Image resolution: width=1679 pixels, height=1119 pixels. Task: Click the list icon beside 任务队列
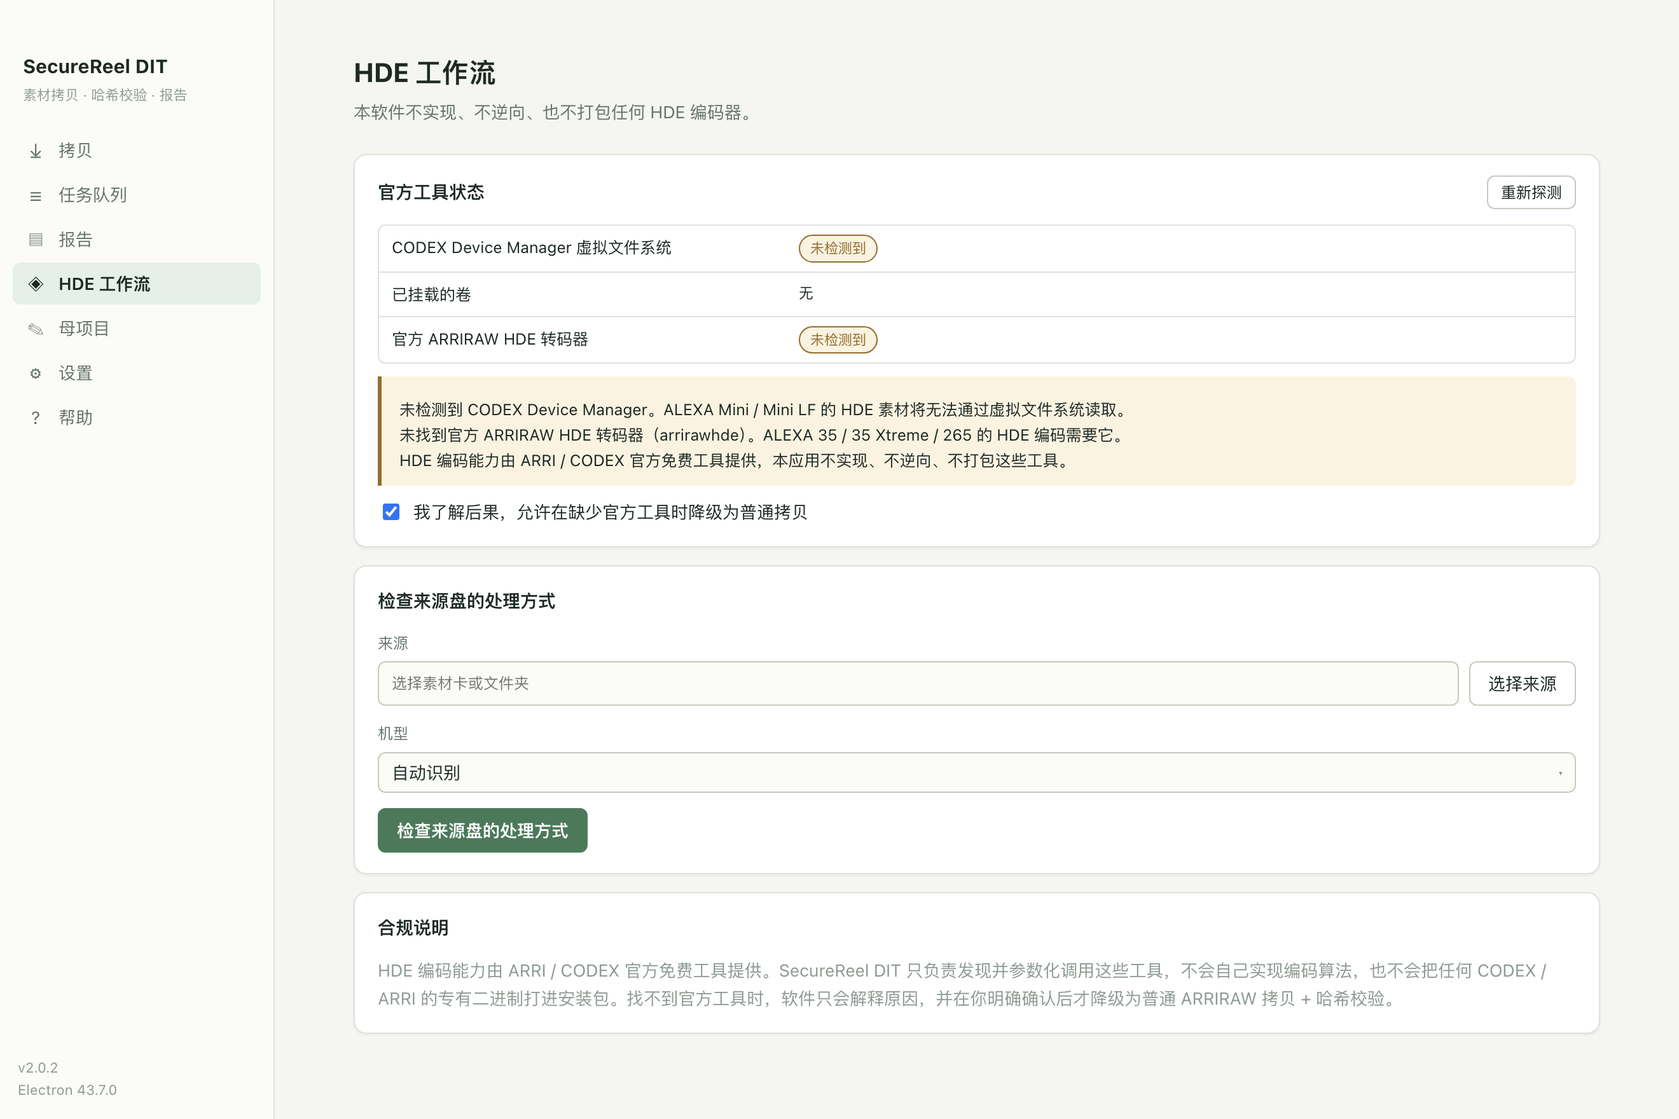pos(36,196)
